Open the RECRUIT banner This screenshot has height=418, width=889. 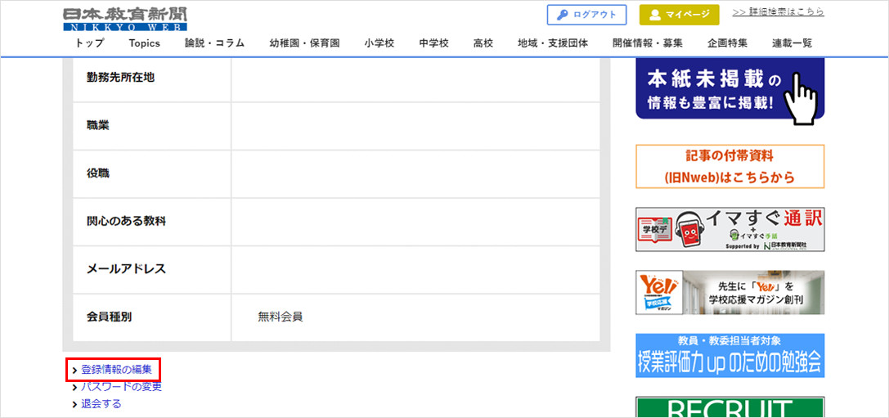pos(730,407)
